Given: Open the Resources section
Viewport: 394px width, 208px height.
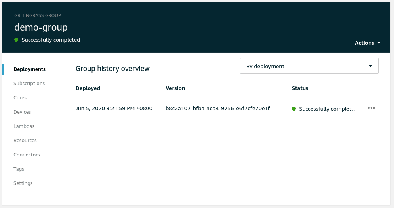Looking at the screenshot, I should [25, 140].
